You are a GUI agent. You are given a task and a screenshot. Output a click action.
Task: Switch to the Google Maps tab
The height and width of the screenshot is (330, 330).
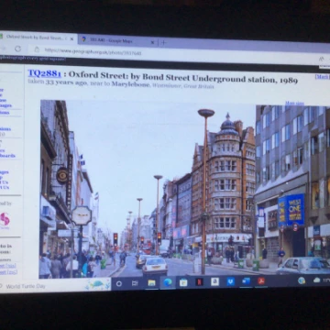click(117, 41)
